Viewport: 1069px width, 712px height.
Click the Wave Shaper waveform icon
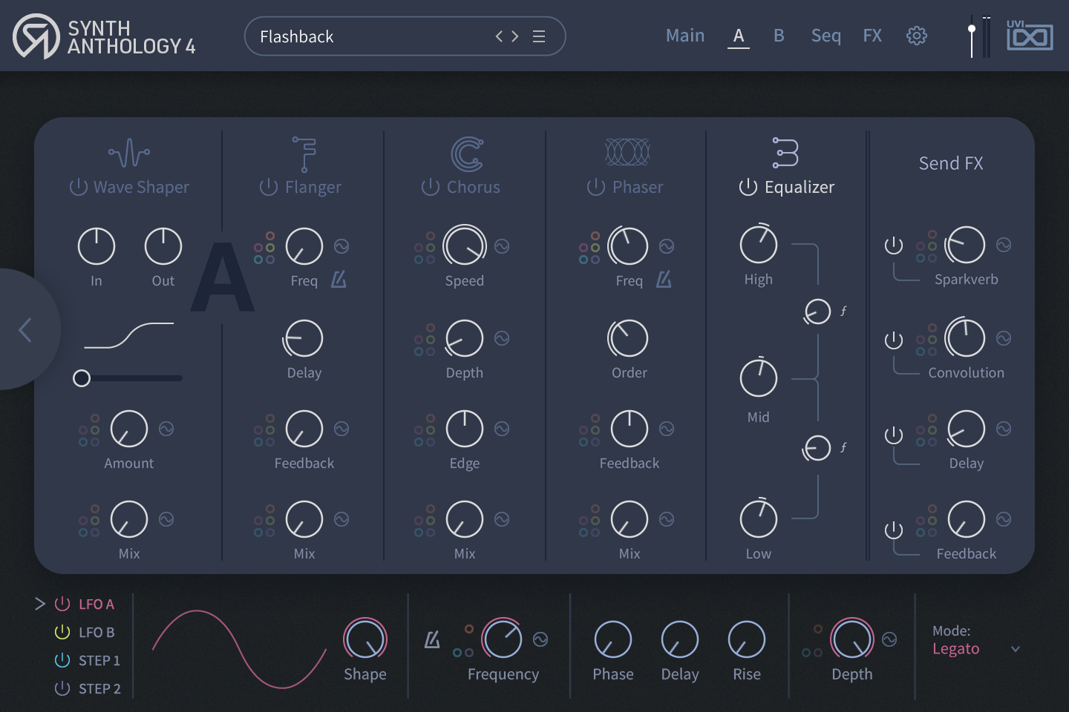coord(129,153)
